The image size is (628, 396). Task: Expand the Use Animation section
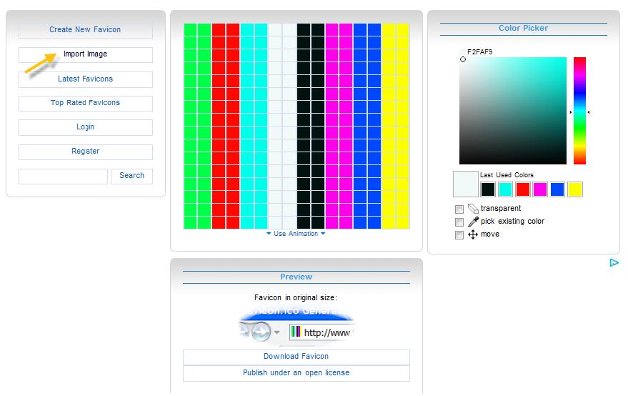click(296, 234)
